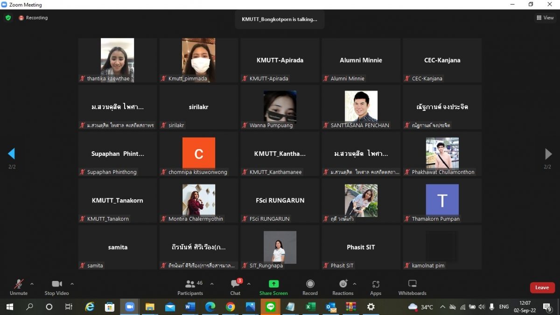Go to previous gallery page arrow

click(12, 154)
